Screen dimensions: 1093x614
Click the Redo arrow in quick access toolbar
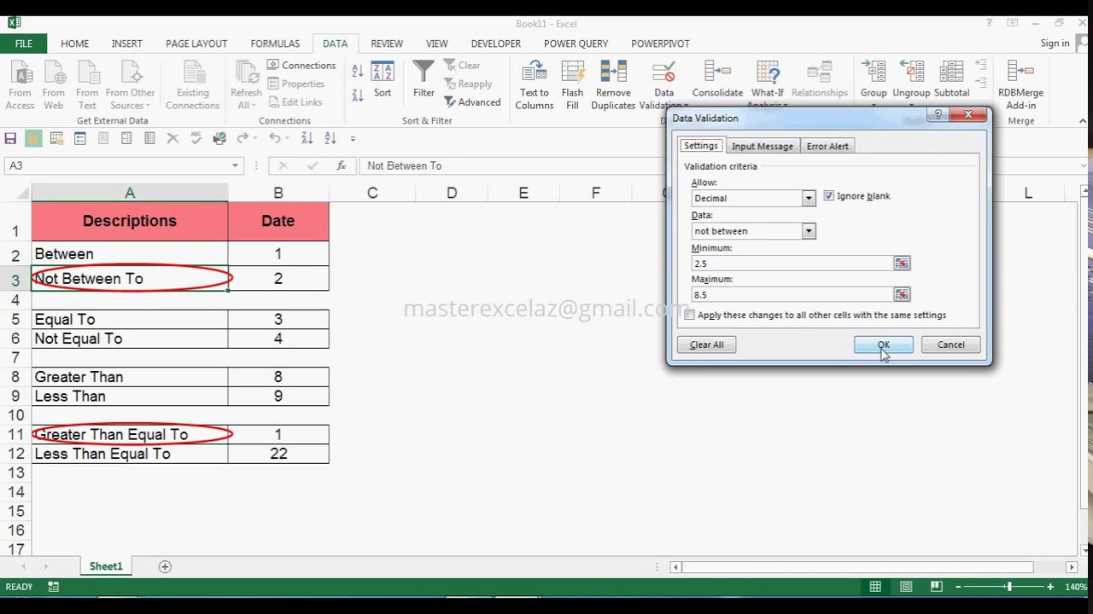[243, 138]
